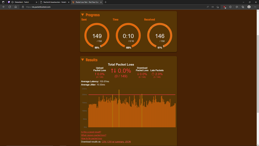Open the user profile avatar
Image resolution: width=259 pixels, height=146 pixels.
pyautogui.click(x=249, y=7)
